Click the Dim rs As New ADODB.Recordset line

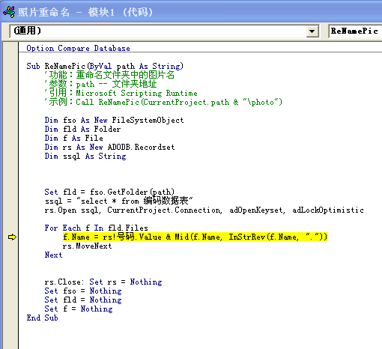click(x=109, y=147)
